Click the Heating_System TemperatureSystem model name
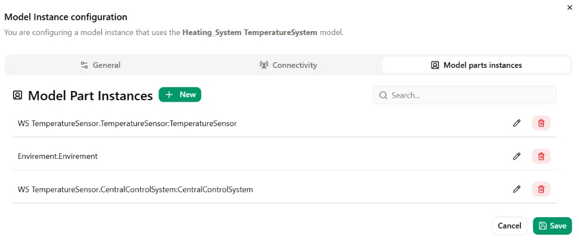 point(249,33)
